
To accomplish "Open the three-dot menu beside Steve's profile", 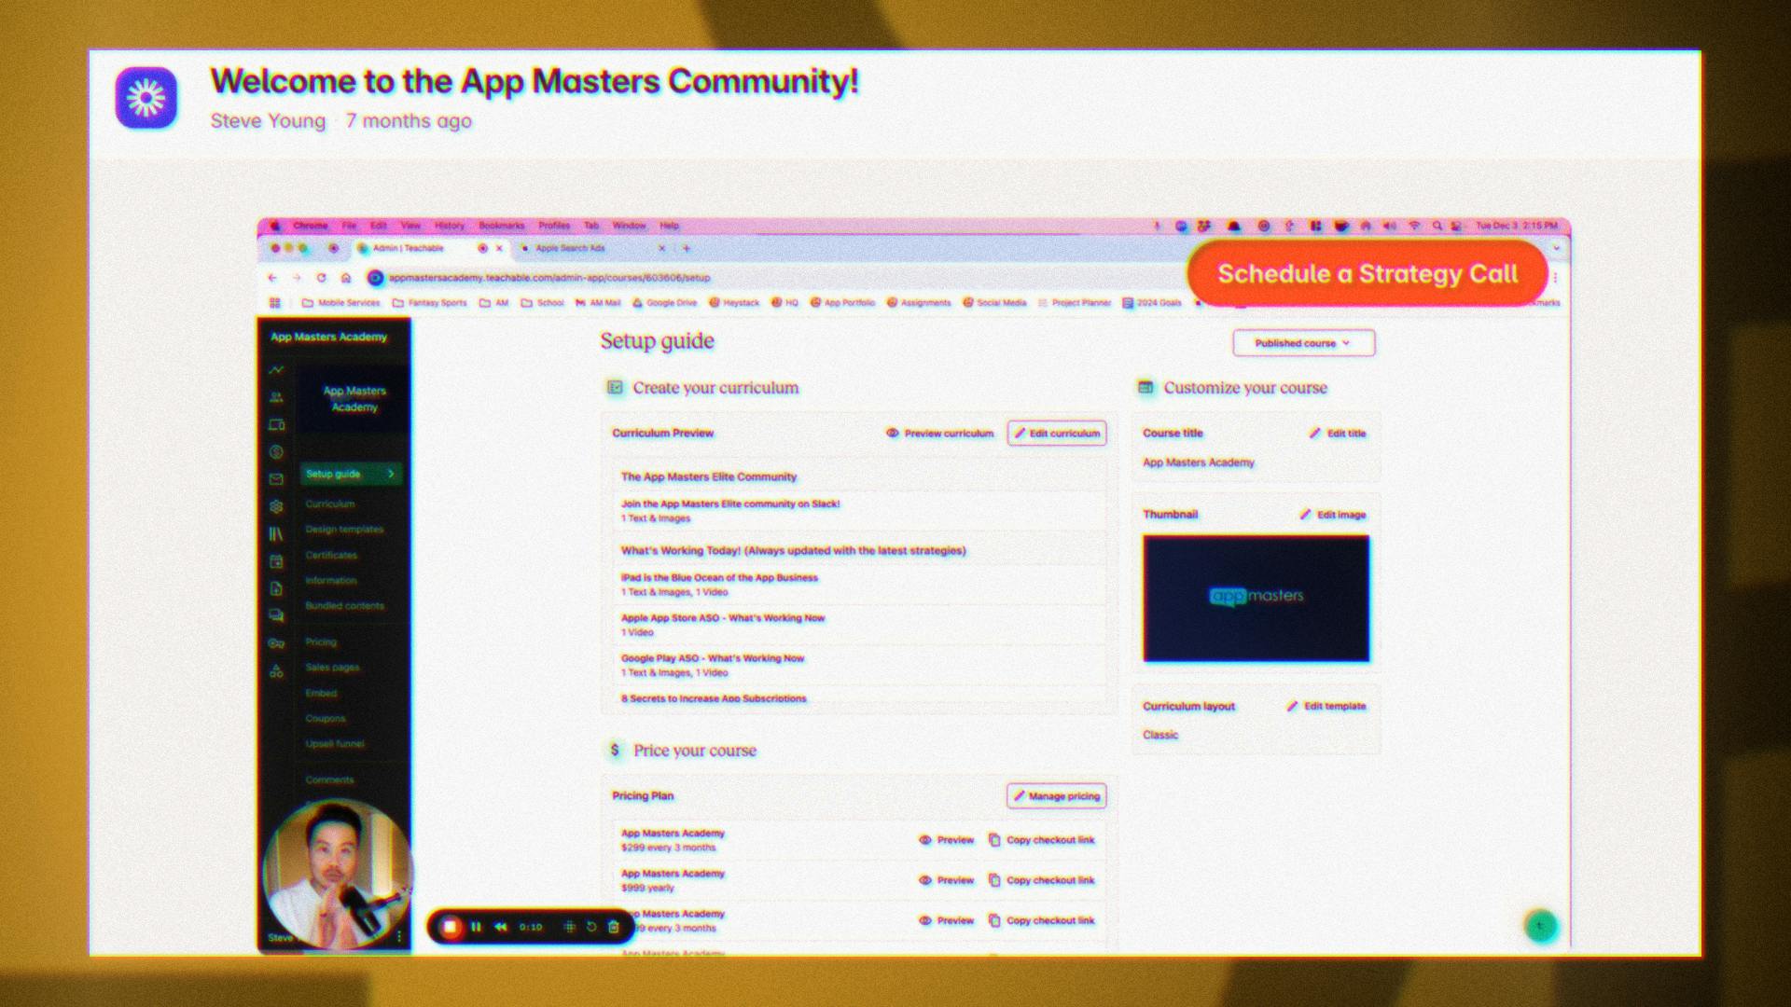I will tap(399, 936).
